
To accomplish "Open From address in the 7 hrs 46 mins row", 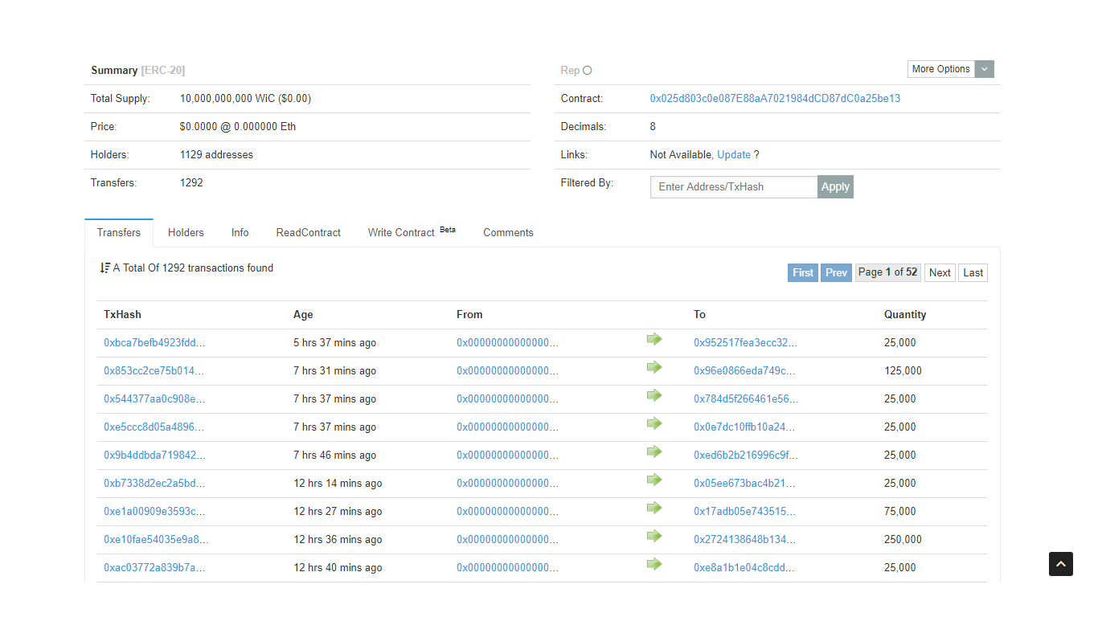I will (x=507, y=456).
